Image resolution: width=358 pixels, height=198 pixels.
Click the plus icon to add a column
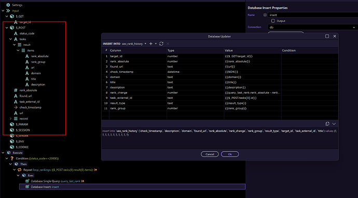(x=150, y=44)
